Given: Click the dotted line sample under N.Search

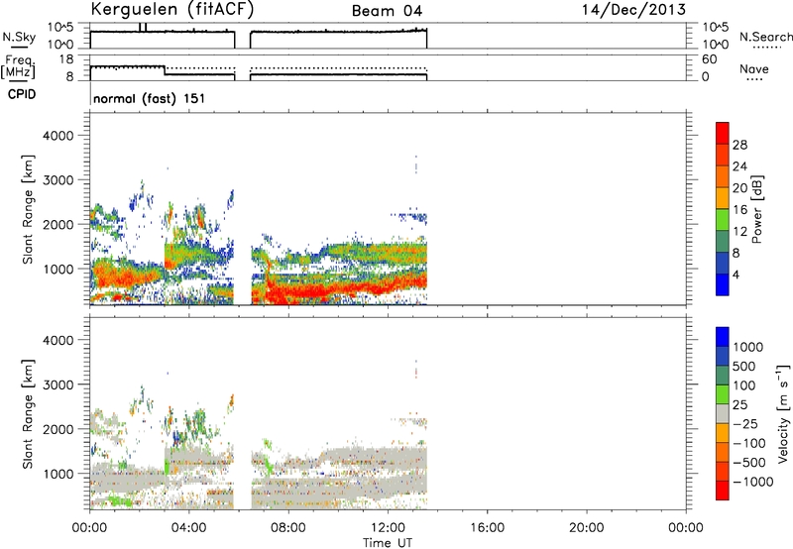Looking at the screenshot, I should tap(767, 48).
